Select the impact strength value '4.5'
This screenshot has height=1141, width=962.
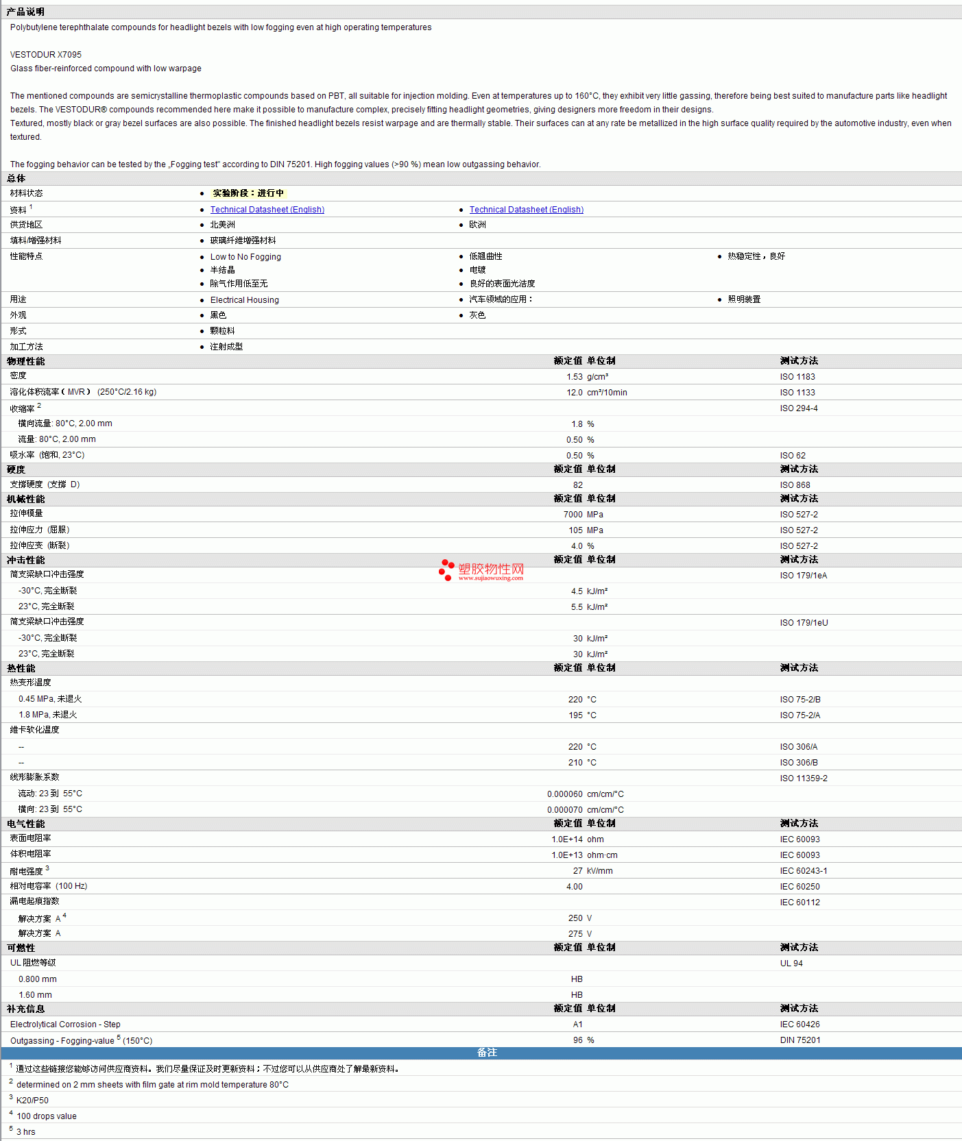tap(577, 591)
